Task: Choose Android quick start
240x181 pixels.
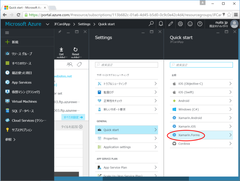Action: point(201,101)
